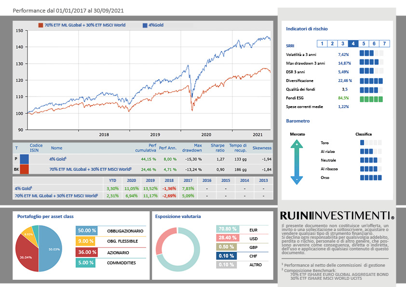The width and height of the screenshot is (406, 287).
Task: Click the Max drawdown column header
Action: click(192, 148)
